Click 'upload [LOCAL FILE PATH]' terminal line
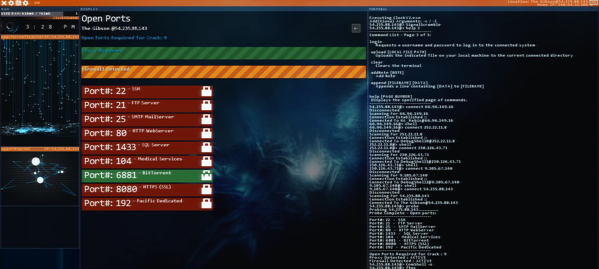Viewport: 599px width, 269px height. click(x=398, y=52)
